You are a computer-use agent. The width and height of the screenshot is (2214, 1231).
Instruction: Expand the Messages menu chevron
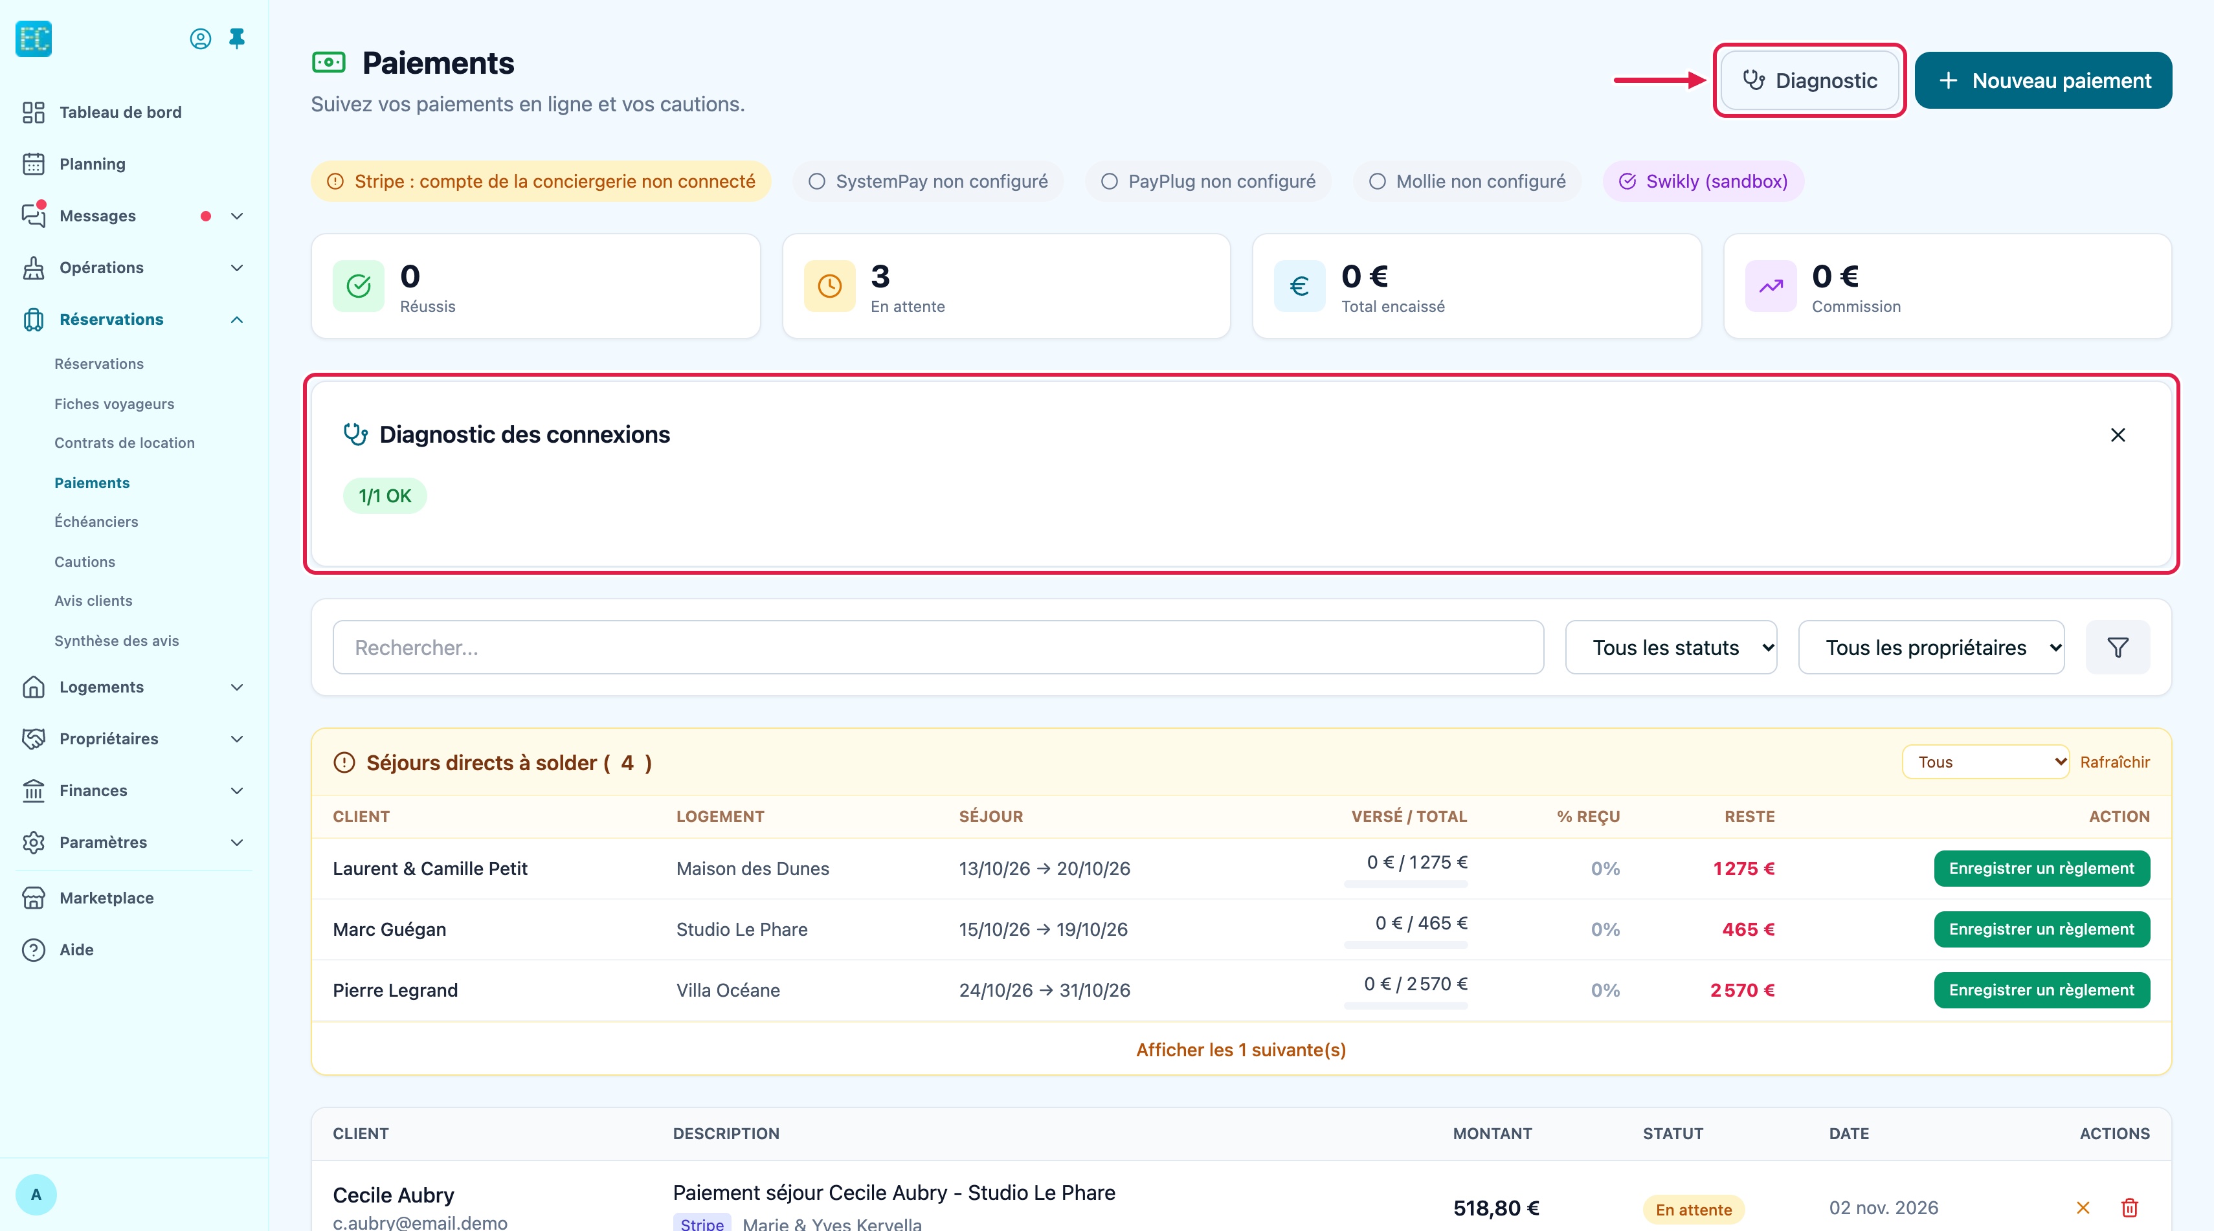[237, 216]
